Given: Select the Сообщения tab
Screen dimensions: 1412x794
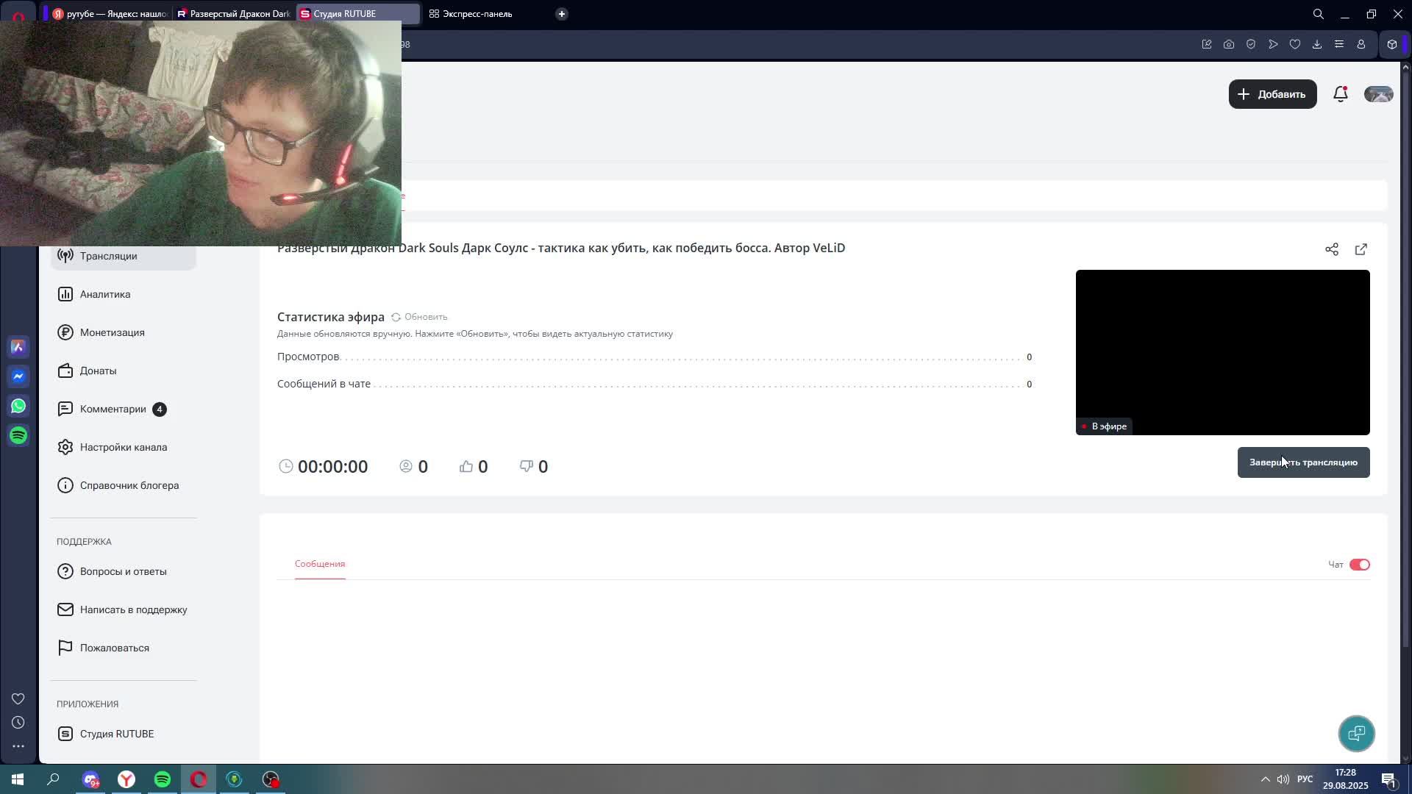Looking at the screenshot, I should (320, 564).
